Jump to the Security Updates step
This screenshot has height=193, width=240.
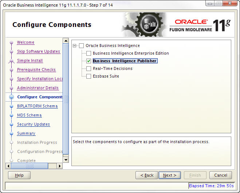pos(34,124)
